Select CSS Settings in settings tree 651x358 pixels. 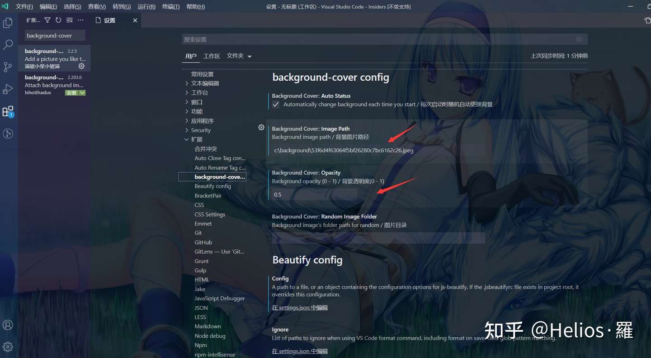(210, 215)
